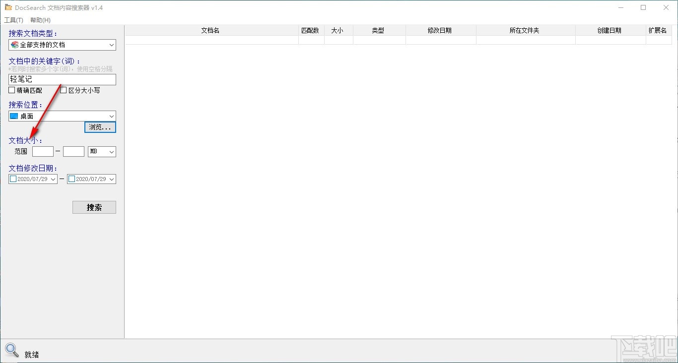
Task: Open the 帮助(H) menu
Action: (x=39, y=20)
